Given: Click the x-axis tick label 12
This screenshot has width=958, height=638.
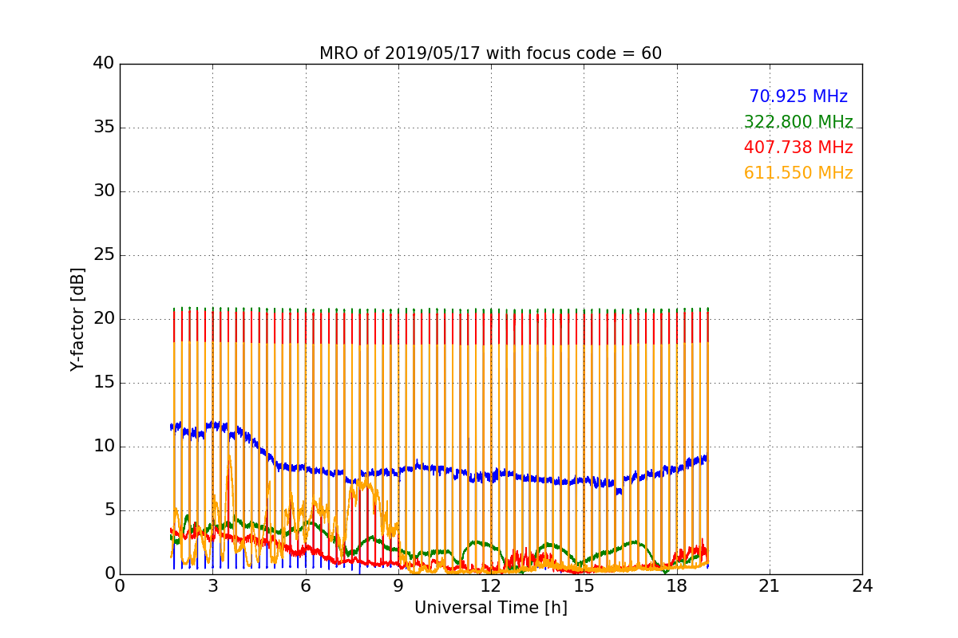Looking at the screenshot, I should coord(491,586).
